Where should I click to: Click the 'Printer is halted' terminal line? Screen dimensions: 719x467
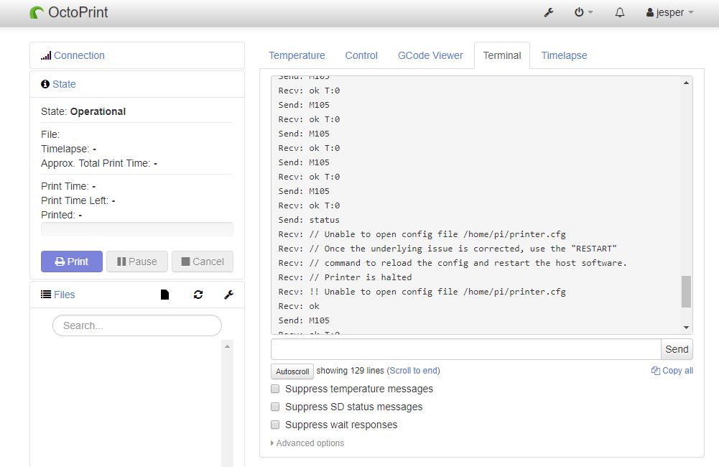point(345,277)
